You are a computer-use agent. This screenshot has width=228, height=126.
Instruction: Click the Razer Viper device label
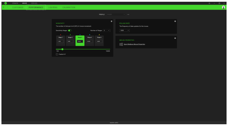coord(114,123)
